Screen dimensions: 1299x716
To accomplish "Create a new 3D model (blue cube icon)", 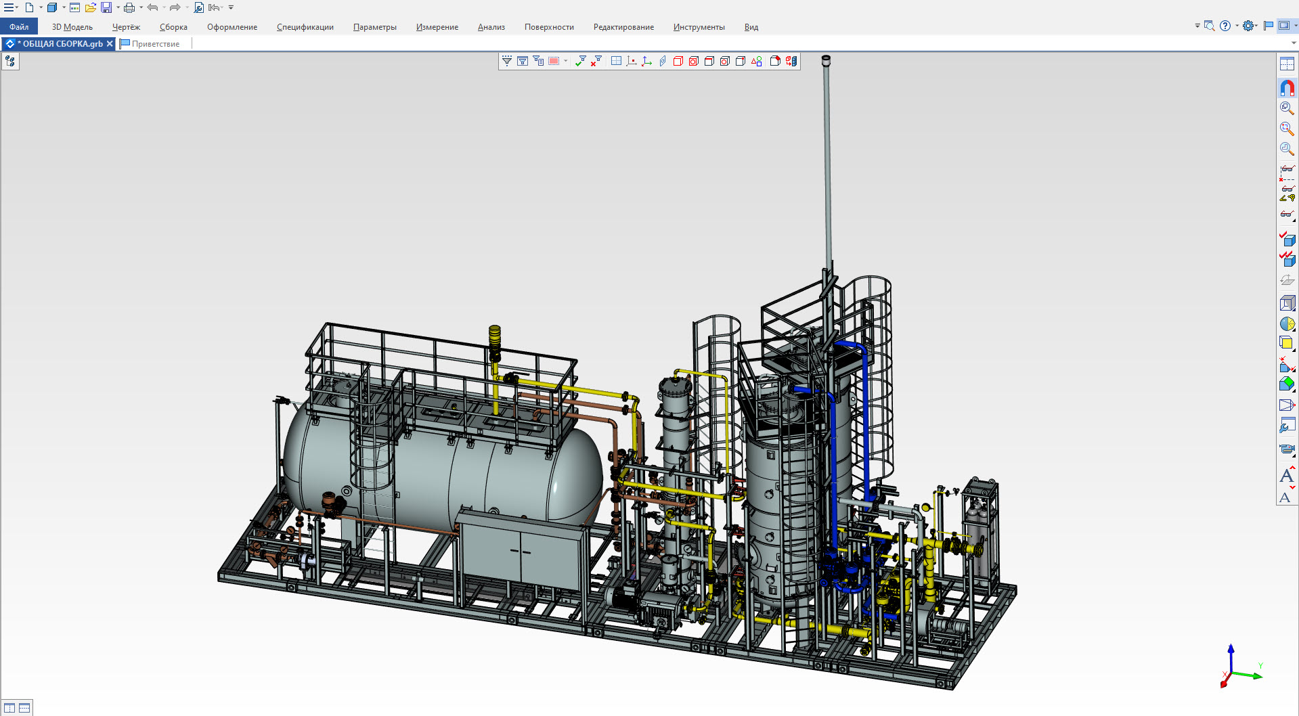I will click(x=51, y=7).
